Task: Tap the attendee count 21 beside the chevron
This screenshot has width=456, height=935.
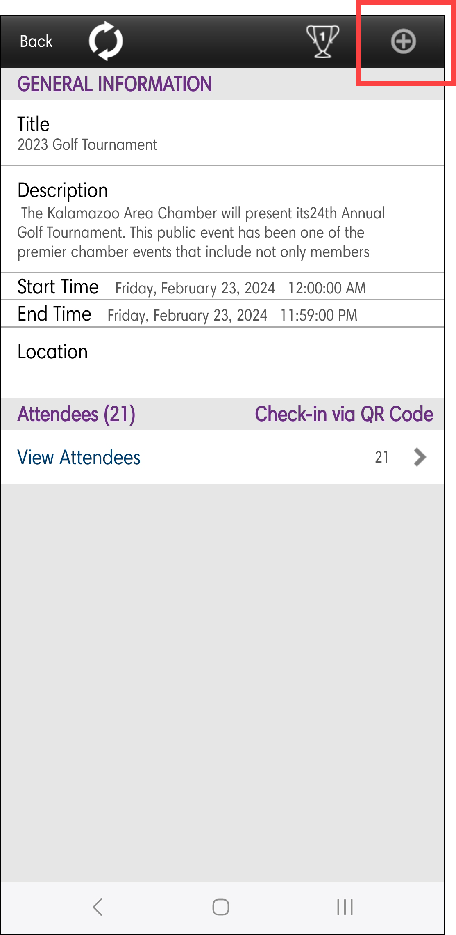Action: coord(381,457)
